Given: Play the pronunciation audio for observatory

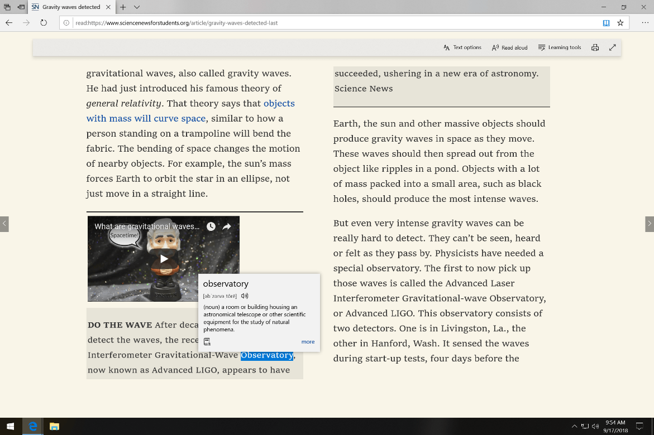Looking at the screenshot, I should pos(245,296).
